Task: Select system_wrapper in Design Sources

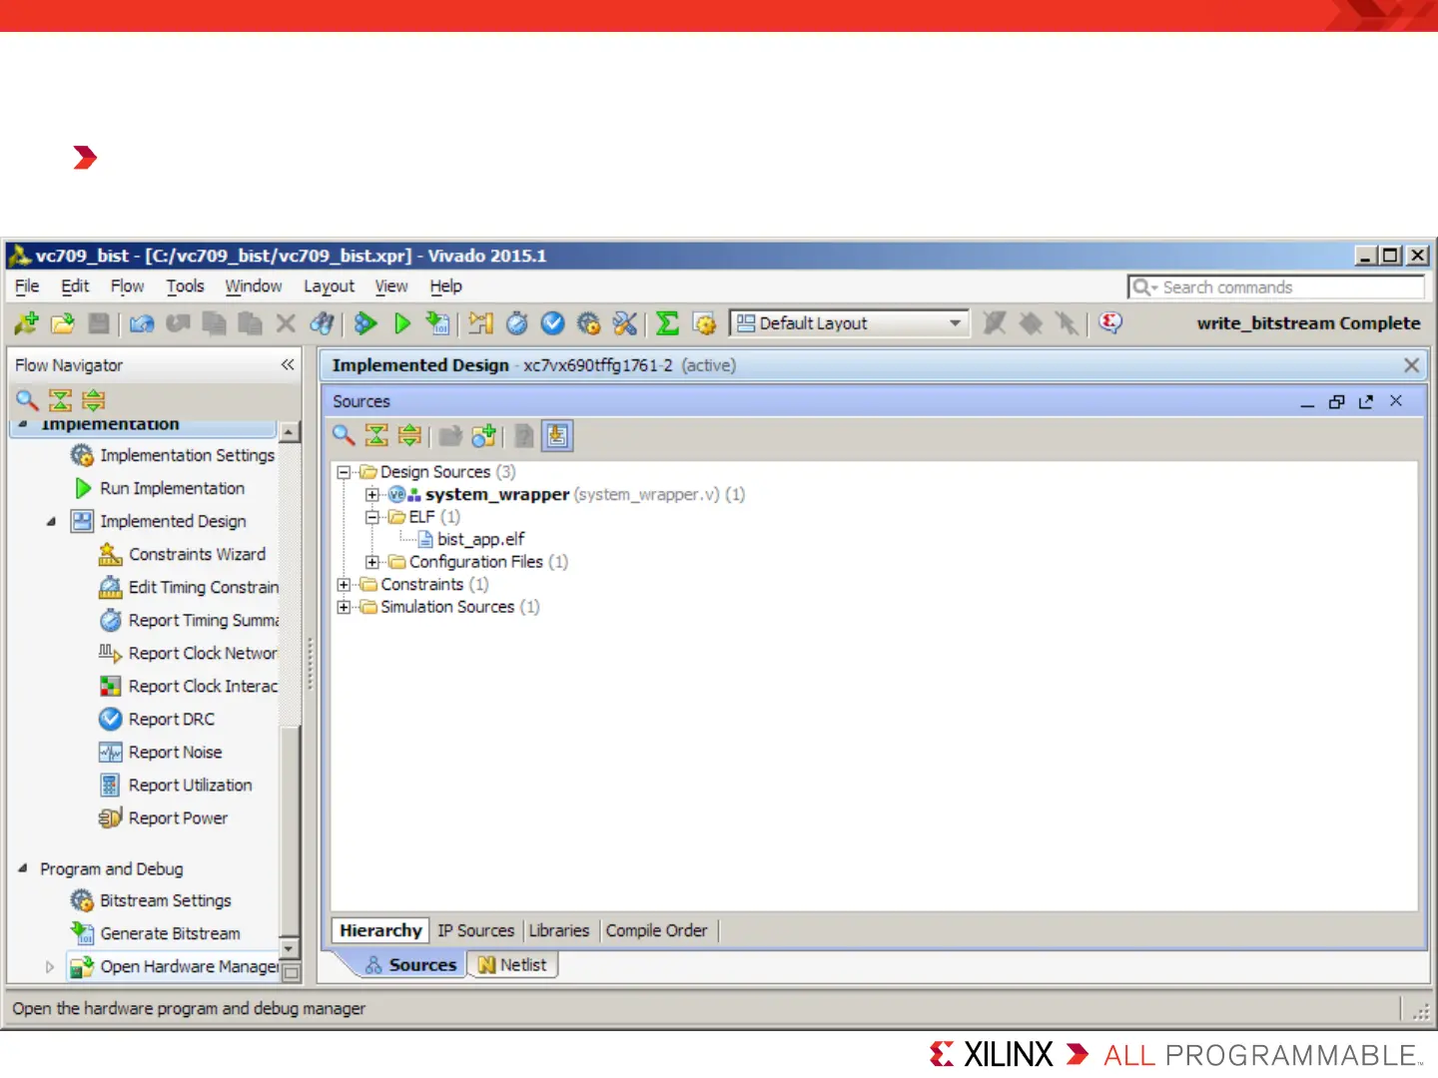Action: tap(496, 495)
